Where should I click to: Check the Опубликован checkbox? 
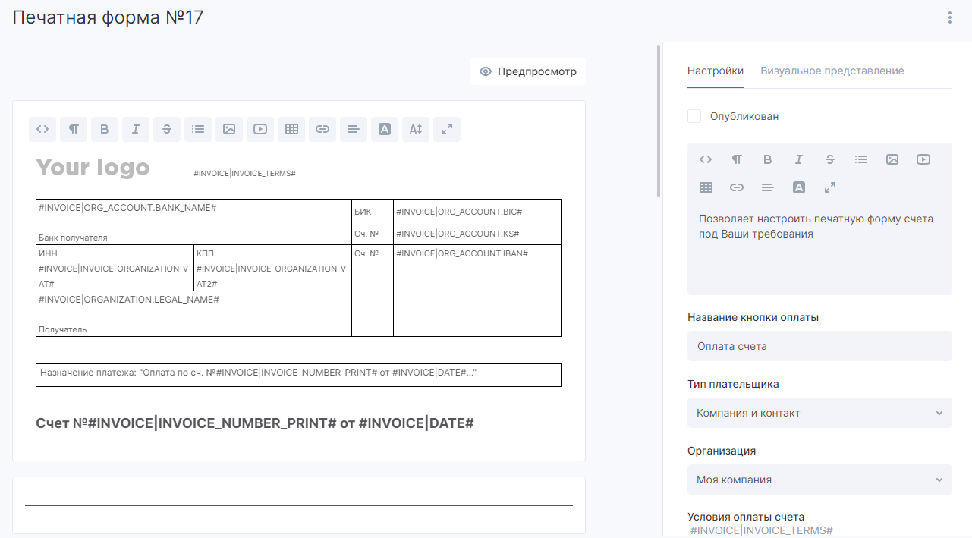(694, 116)
